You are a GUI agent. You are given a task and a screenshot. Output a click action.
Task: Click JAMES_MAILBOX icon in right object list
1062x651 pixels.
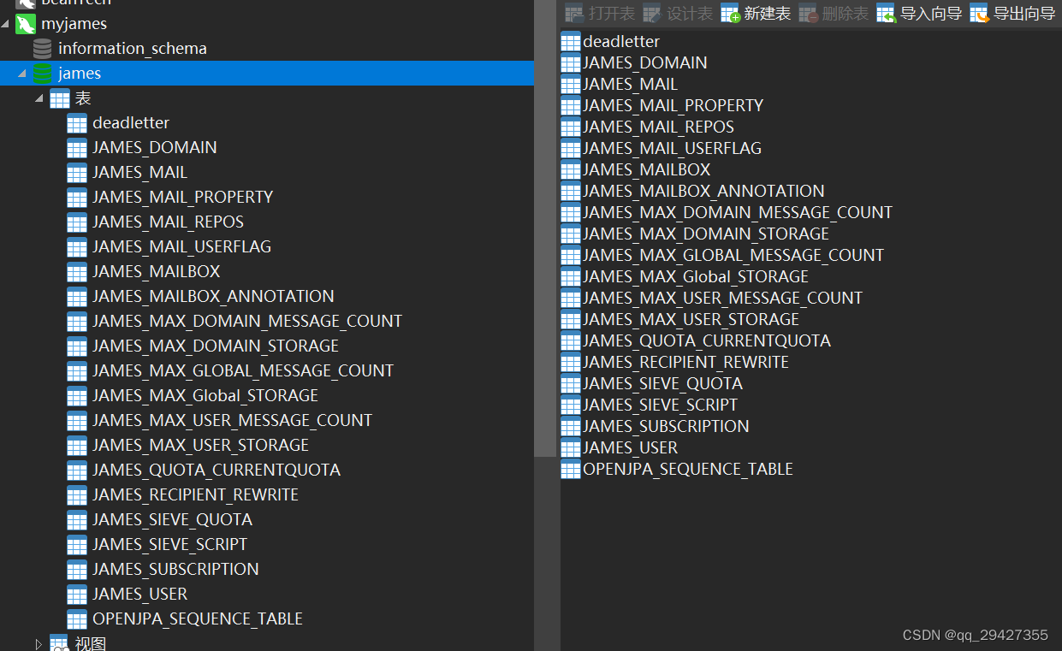tap(571, 169)
